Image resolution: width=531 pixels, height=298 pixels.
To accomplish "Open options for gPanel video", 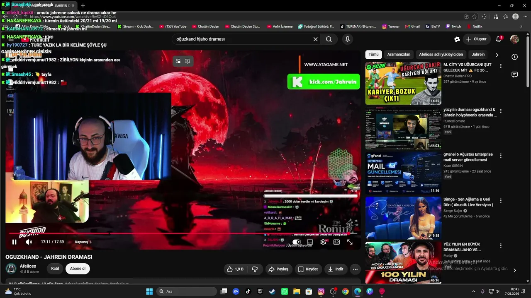I will pos(501,156).
